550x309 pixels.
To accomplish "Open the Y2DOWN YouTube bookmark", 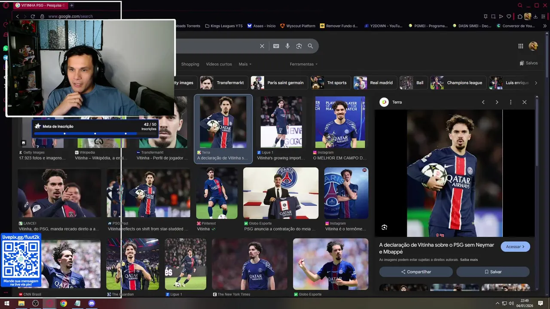I will (383, 26).
